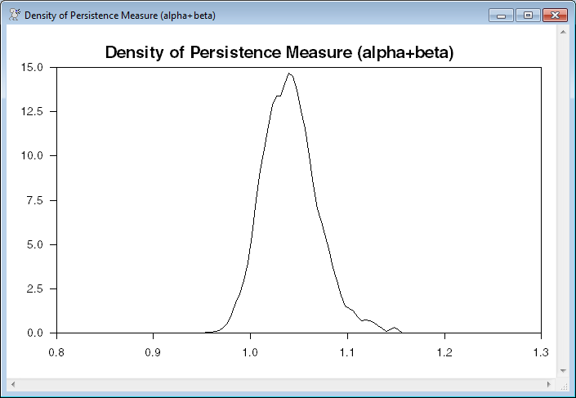Click the 12.5 label on the y-axis
The height and width of the screenshot is (398, 576).
point(39,111)
